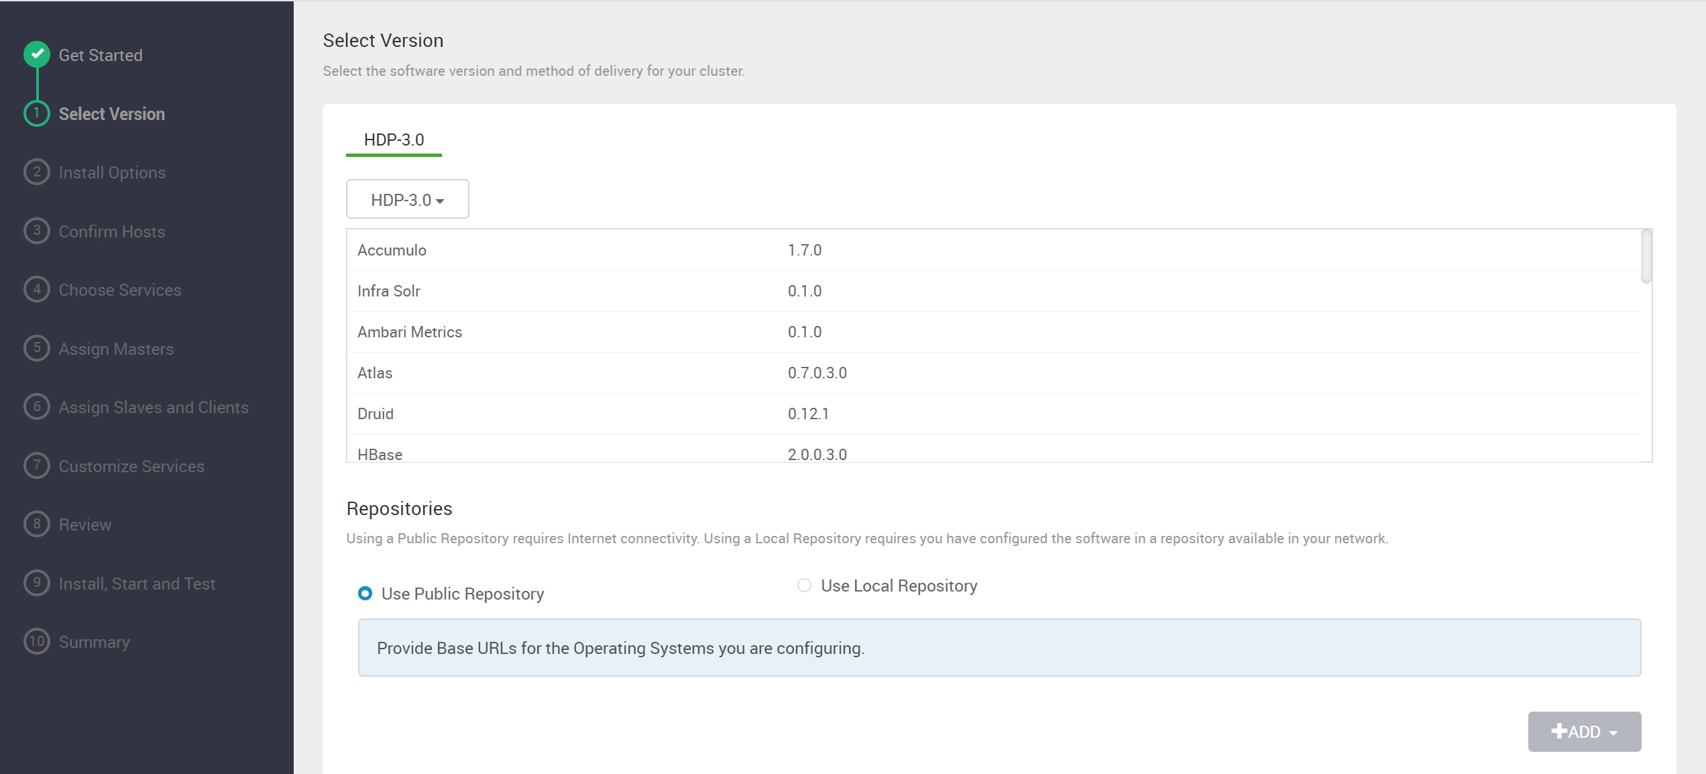Open the Summary step label
This screenshot has height=774, width=1706.
pyautogui.click(x=95, y=642)
